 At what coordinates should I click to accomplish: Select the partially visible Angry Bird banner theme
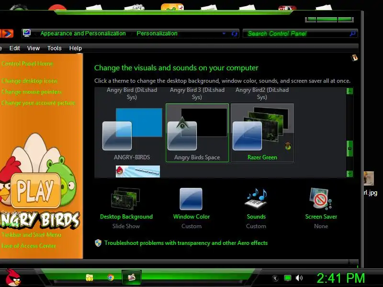(138, 171)
